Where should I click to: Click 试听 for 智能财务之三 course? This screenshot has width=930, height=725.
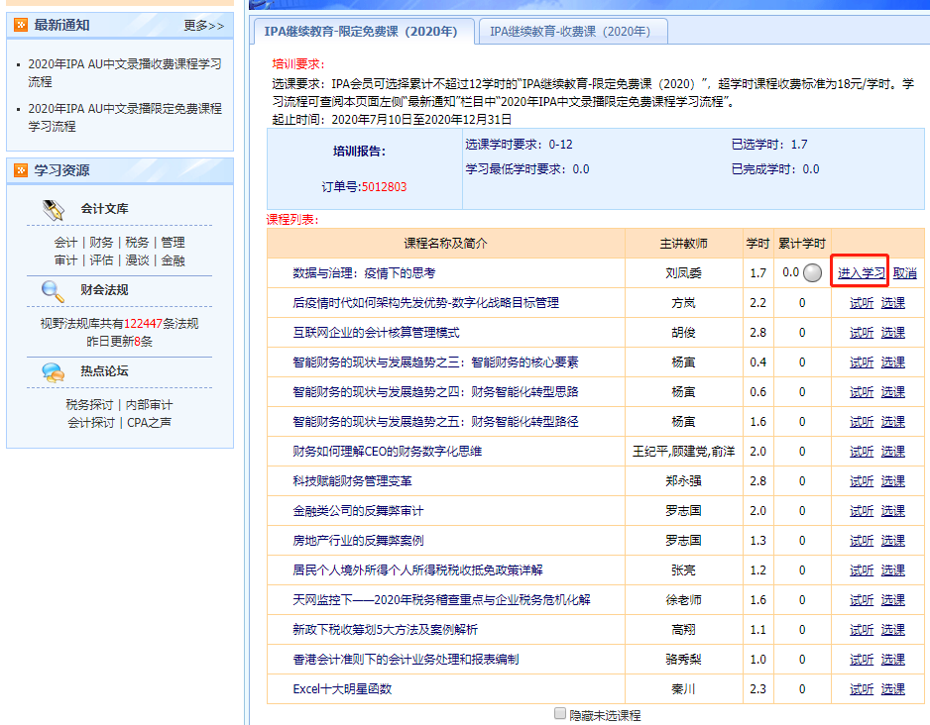pyautogui.click(x=862, y=362)
